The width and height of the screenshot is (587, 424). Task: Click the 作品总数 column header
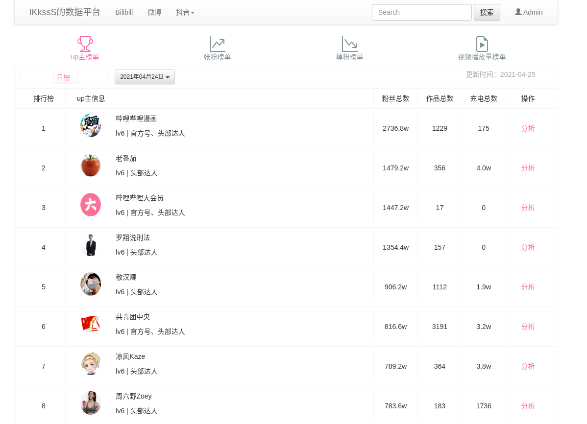pos(440,98)
